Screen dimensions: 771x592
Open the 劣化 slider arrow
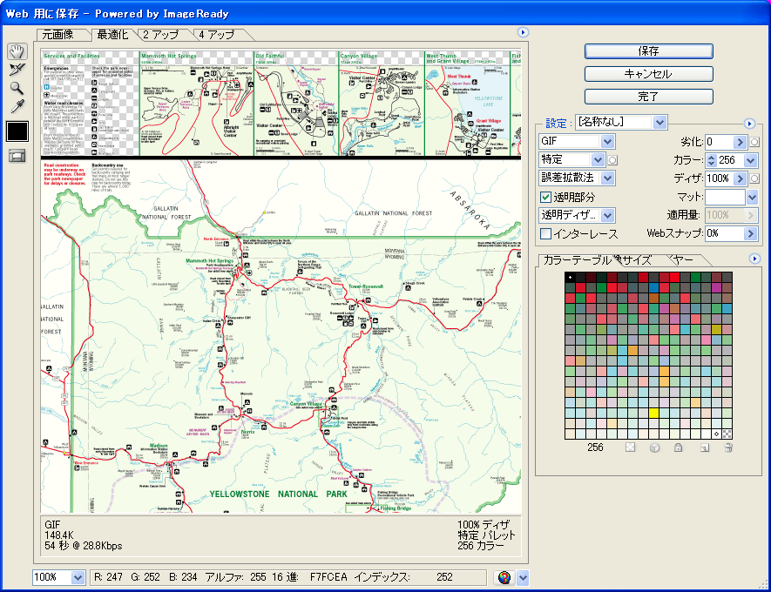(740, 142)
